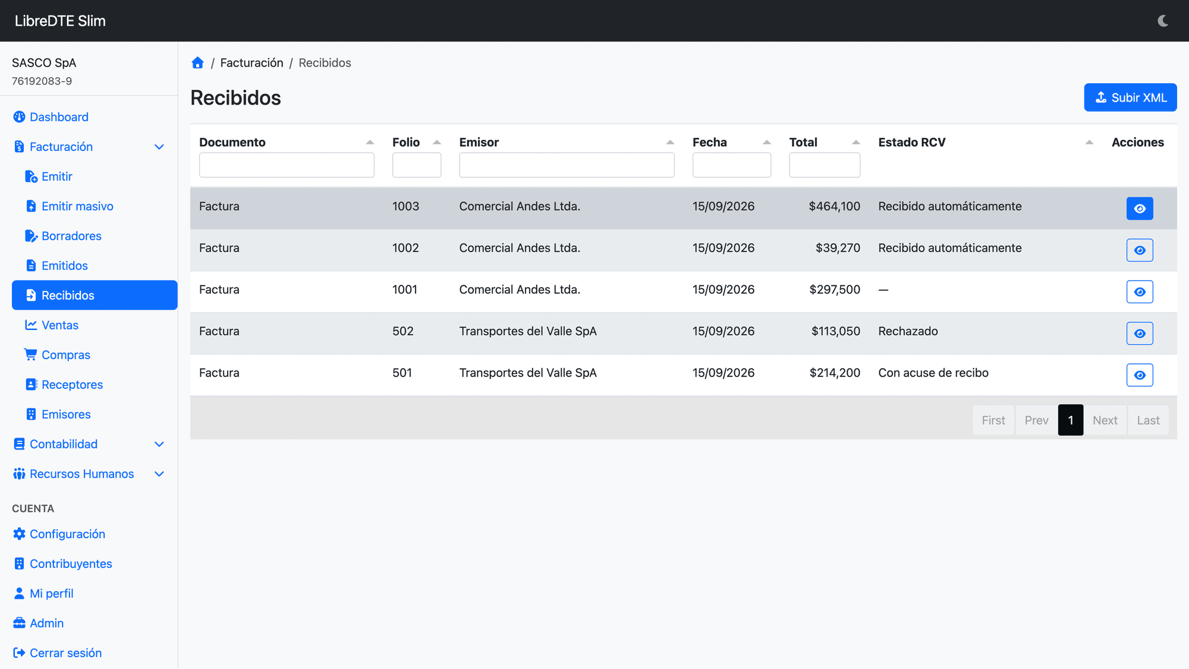Click the Emisores building icon
This screenshot has width=1189, height=669.
31,414
